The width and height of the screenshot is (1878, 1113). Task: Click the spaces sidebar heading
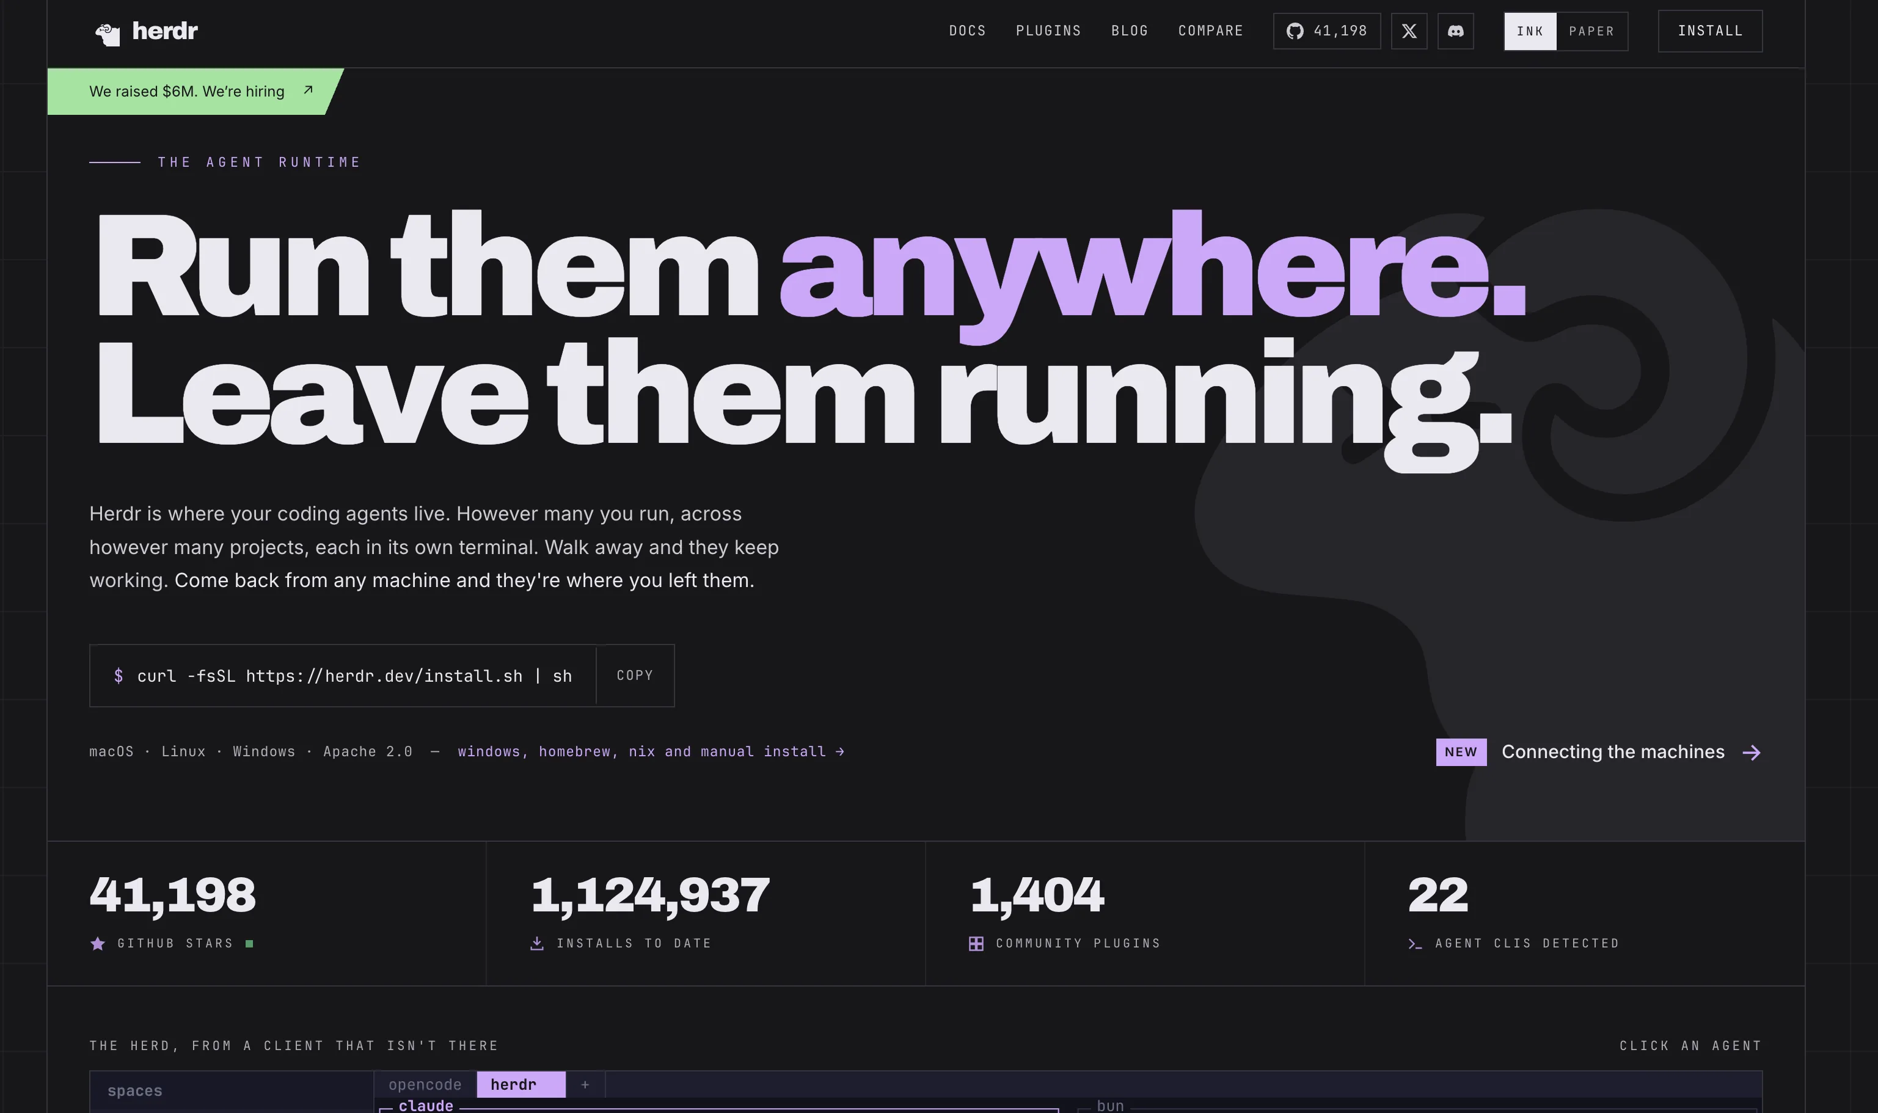135,1090
